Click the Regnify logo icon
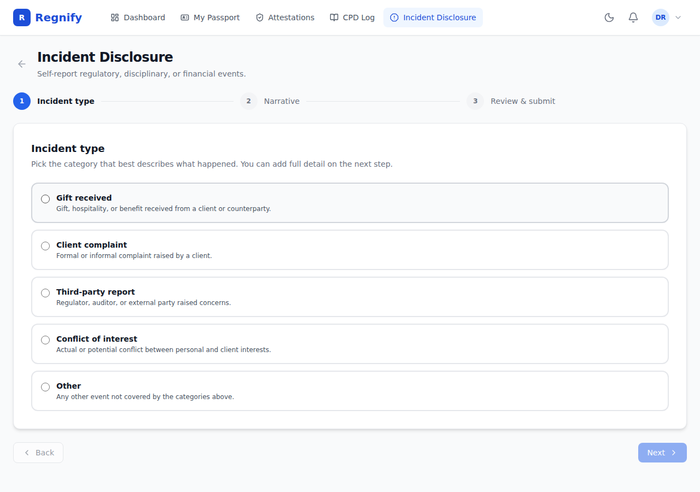The width and height of the screenshot is (700, 492). click(x=22, y=17)
